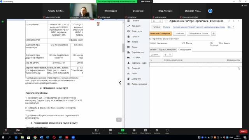Click the Записати та закрити button
The image size is (249, 140).
tap(160, 33)
